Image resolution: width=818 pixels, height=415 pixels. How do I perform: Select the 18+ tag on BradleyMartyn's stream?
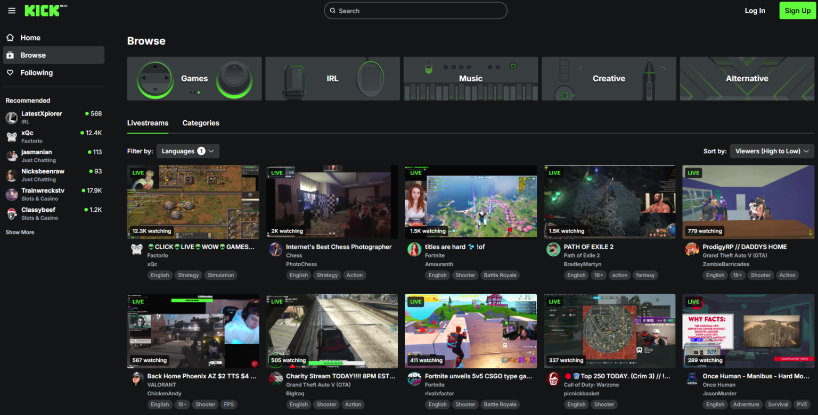tap(599, 275)
